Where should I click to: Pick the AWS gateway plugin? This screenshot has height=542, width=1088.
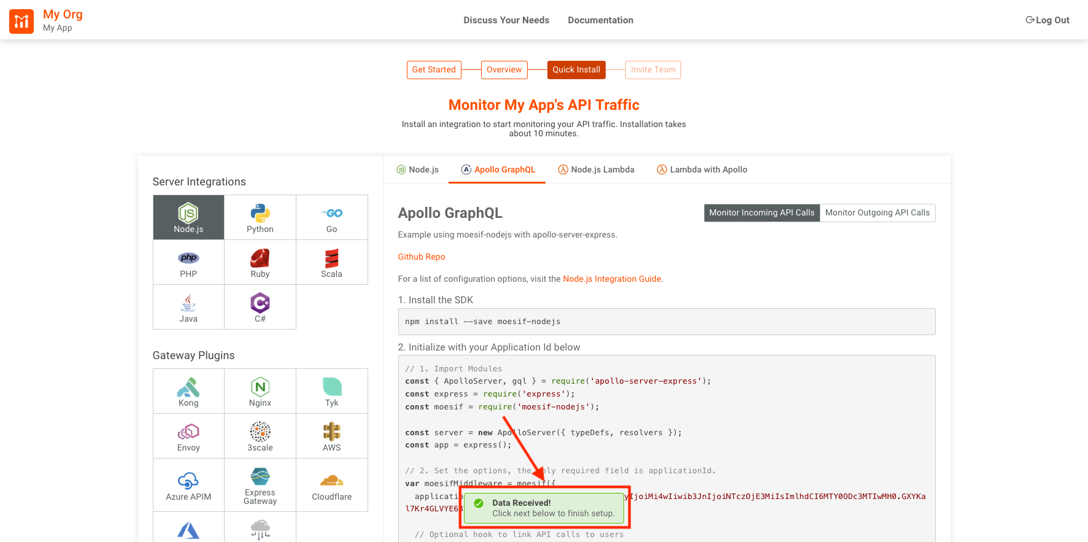[332, 436]
